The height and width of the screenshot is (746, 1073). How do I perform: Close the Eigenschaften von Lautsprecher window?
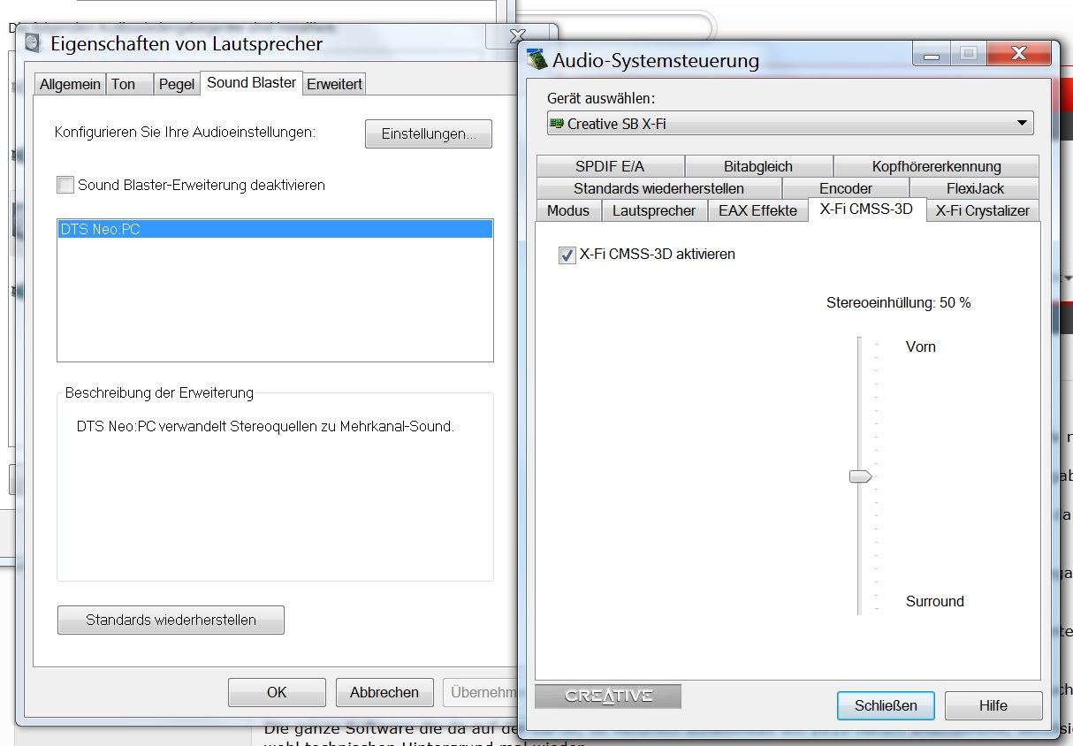pyautogui.click(x=519, y=36)
